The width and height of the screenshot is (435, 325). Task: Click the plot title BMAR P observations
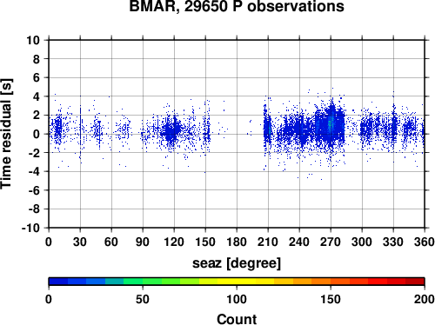click(237, 6)
